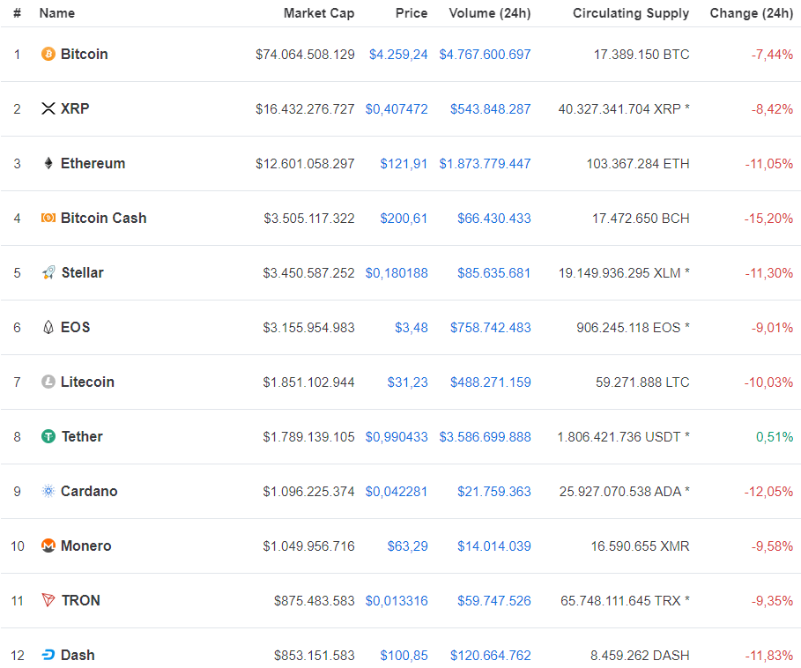Click the Tether green icon
Screen dimensions: 801x668
48,436
